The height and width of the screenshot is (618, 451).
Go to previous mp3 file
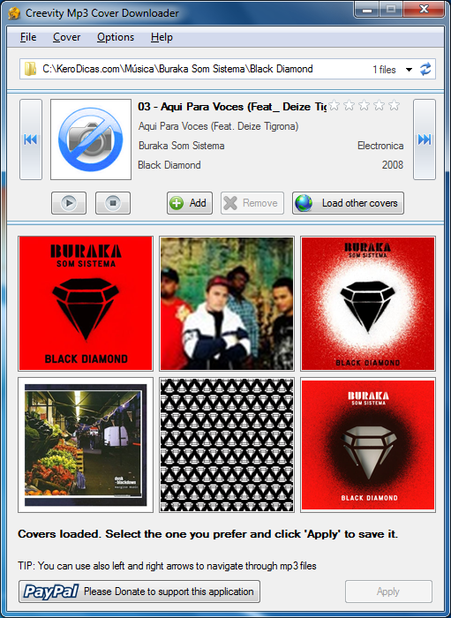[31, 139]
